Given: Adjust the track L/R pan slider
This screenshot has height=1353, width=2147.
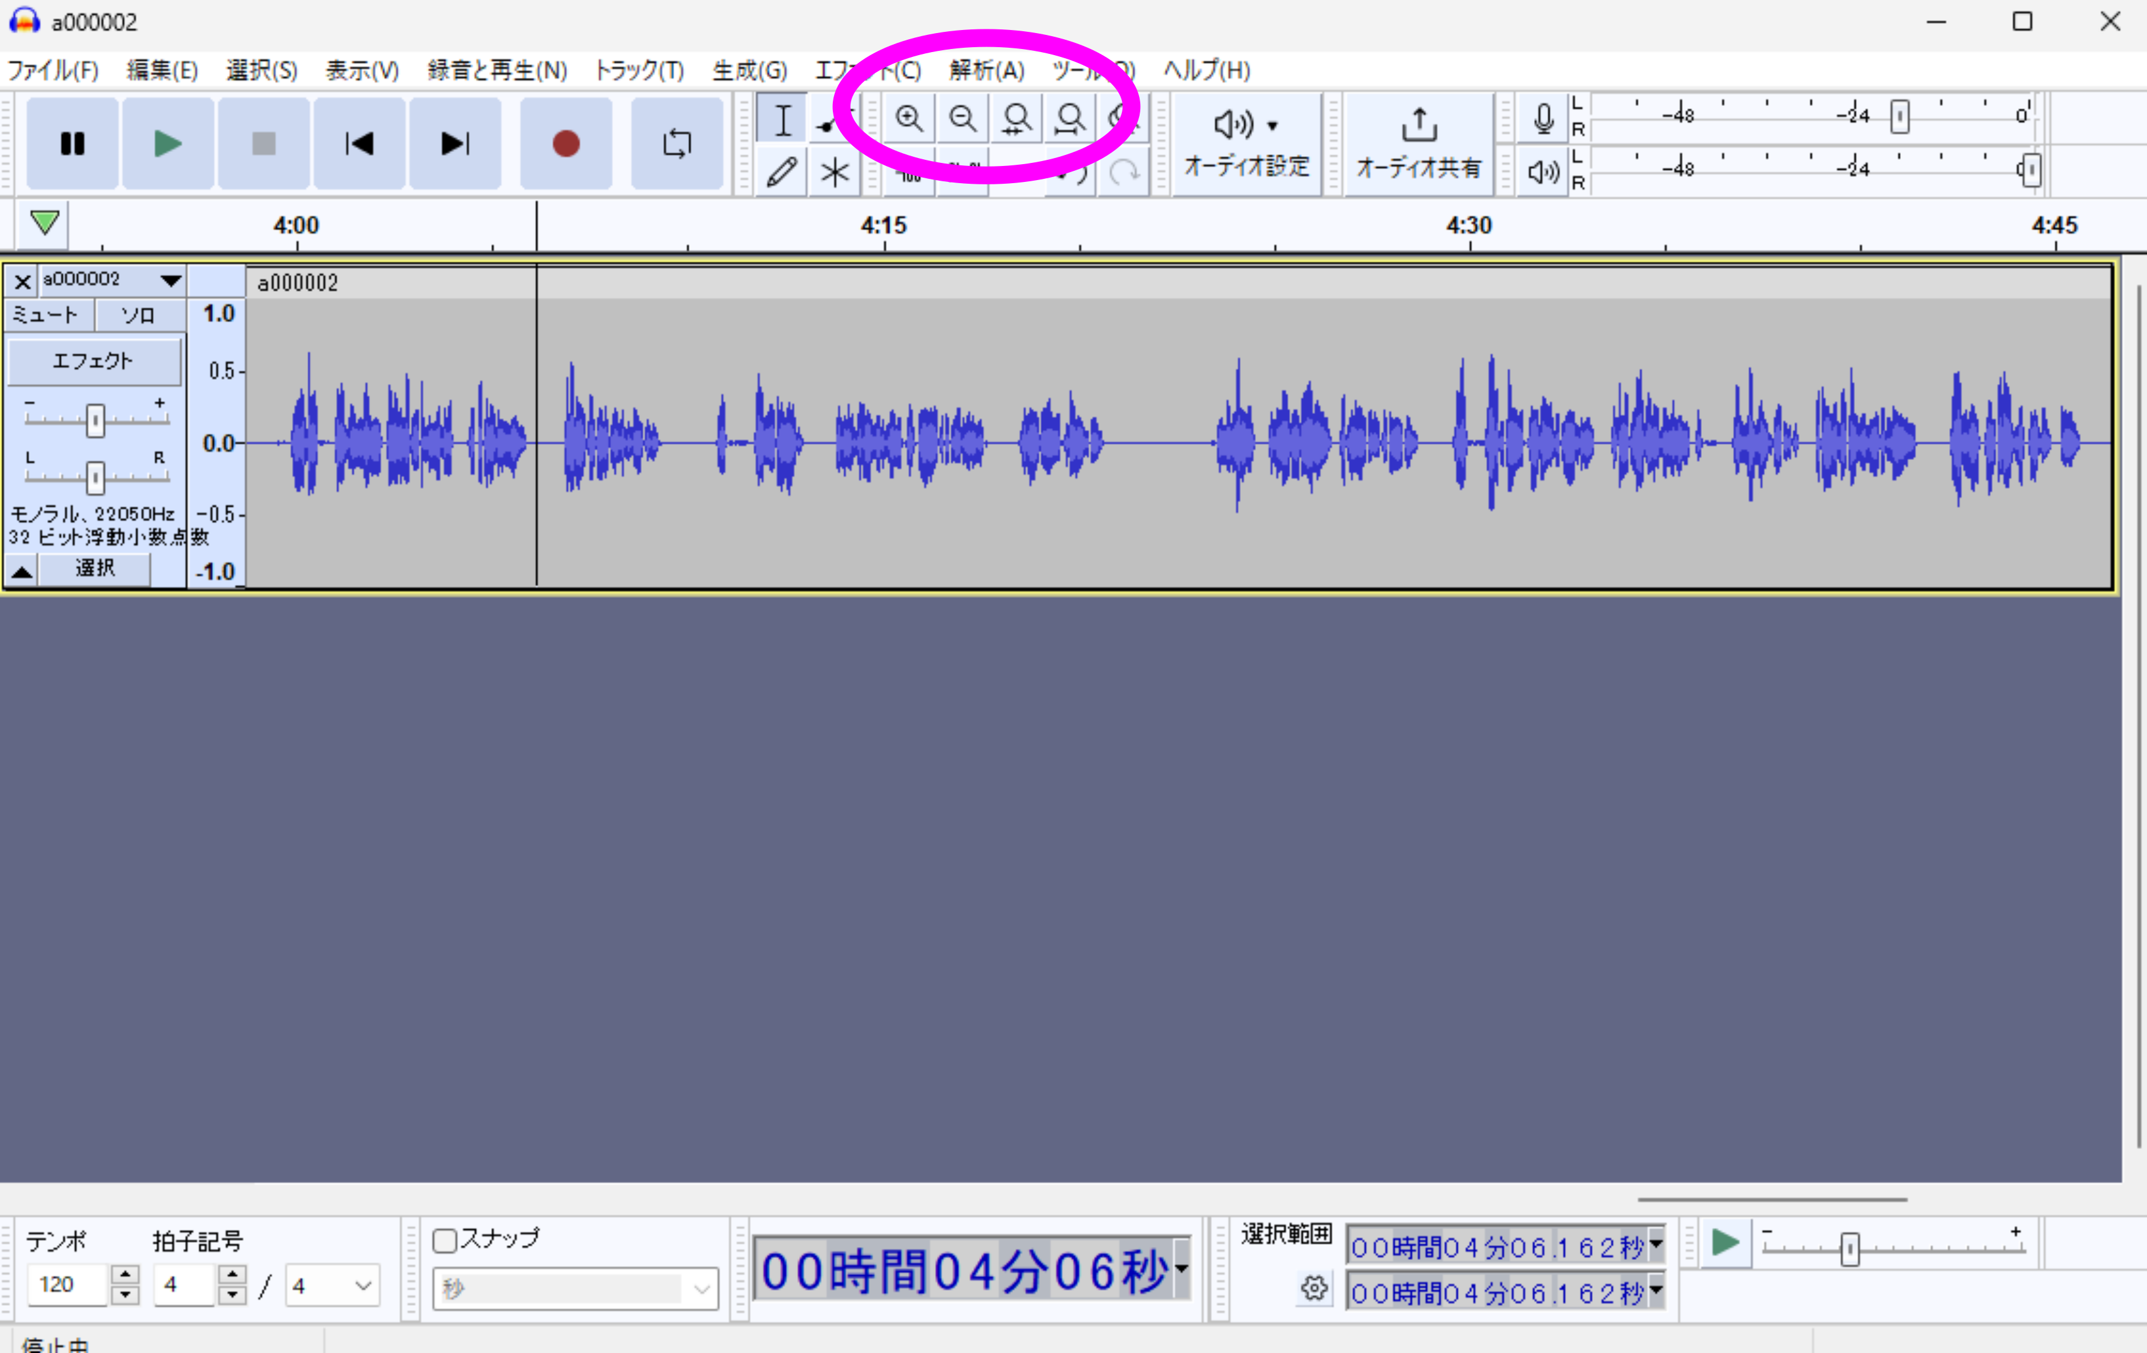Looking at the screenshot, I should tap(96, 477).
